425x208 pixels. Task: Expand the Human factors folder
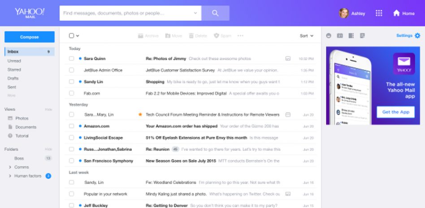(10, 176)
